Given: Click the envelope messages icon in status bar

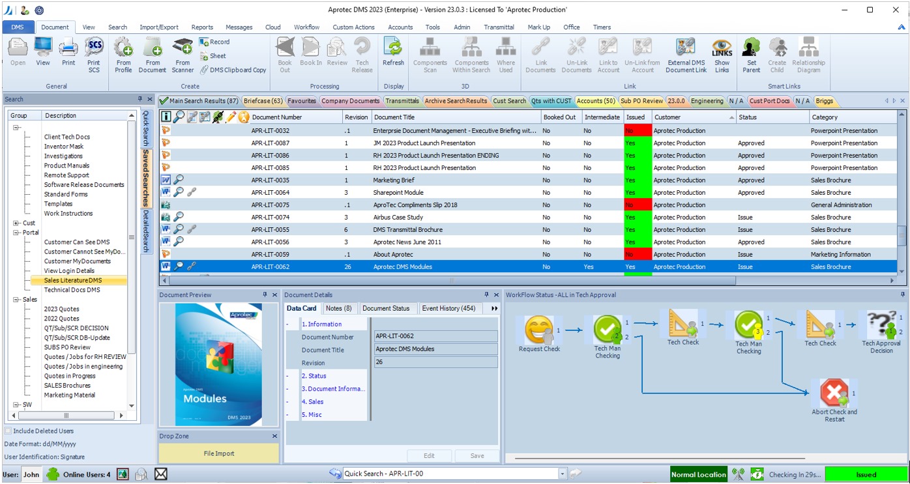Looking at the screenshot, I should [160, 474].
